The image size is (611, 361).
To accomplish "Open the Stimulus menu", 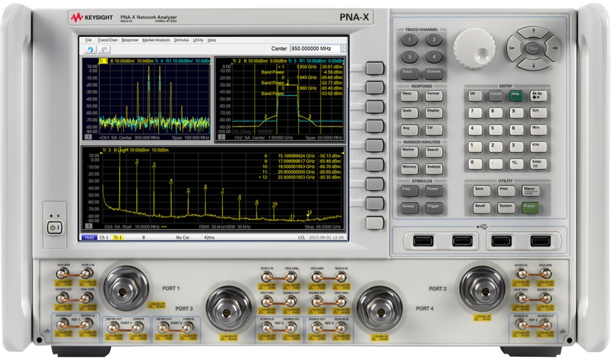I will pyautogui.click(x=182, y=40).
